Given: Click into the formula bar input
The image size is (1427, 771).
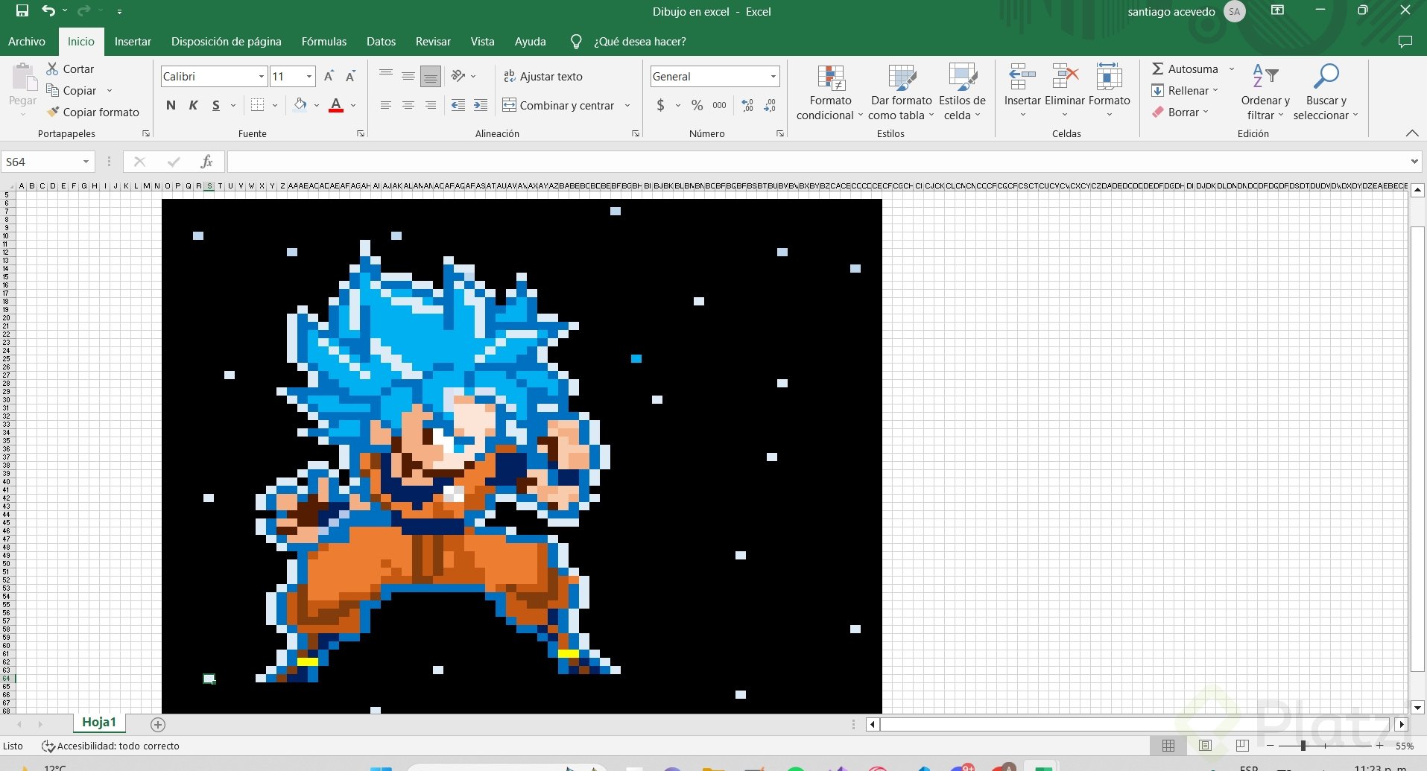Looking at the screenshot, I should 817,162.
